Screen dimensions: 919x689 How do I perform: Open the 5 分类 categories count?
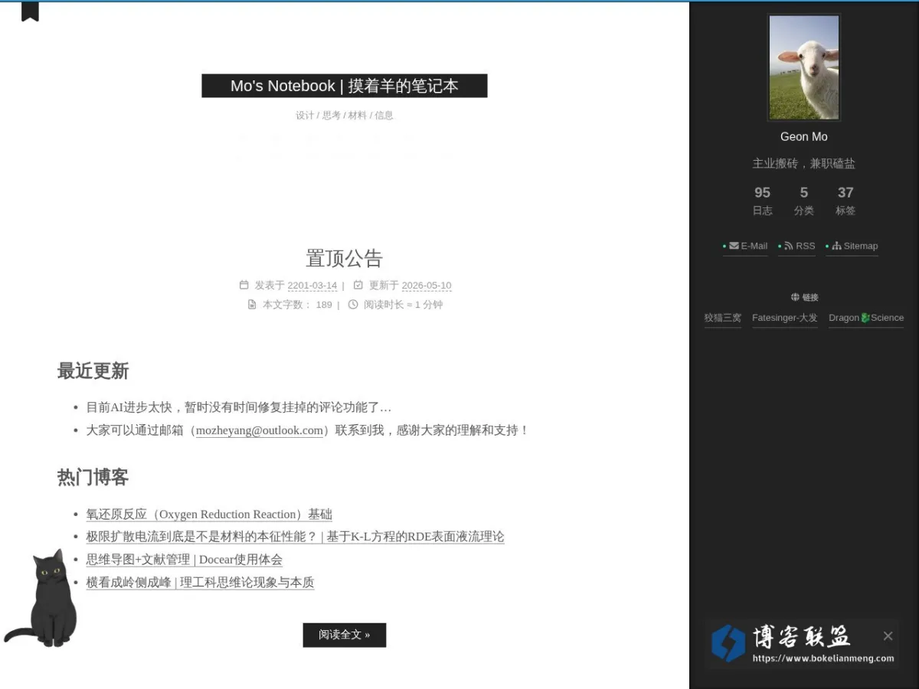pyautogui.click(x=804, y=201)
